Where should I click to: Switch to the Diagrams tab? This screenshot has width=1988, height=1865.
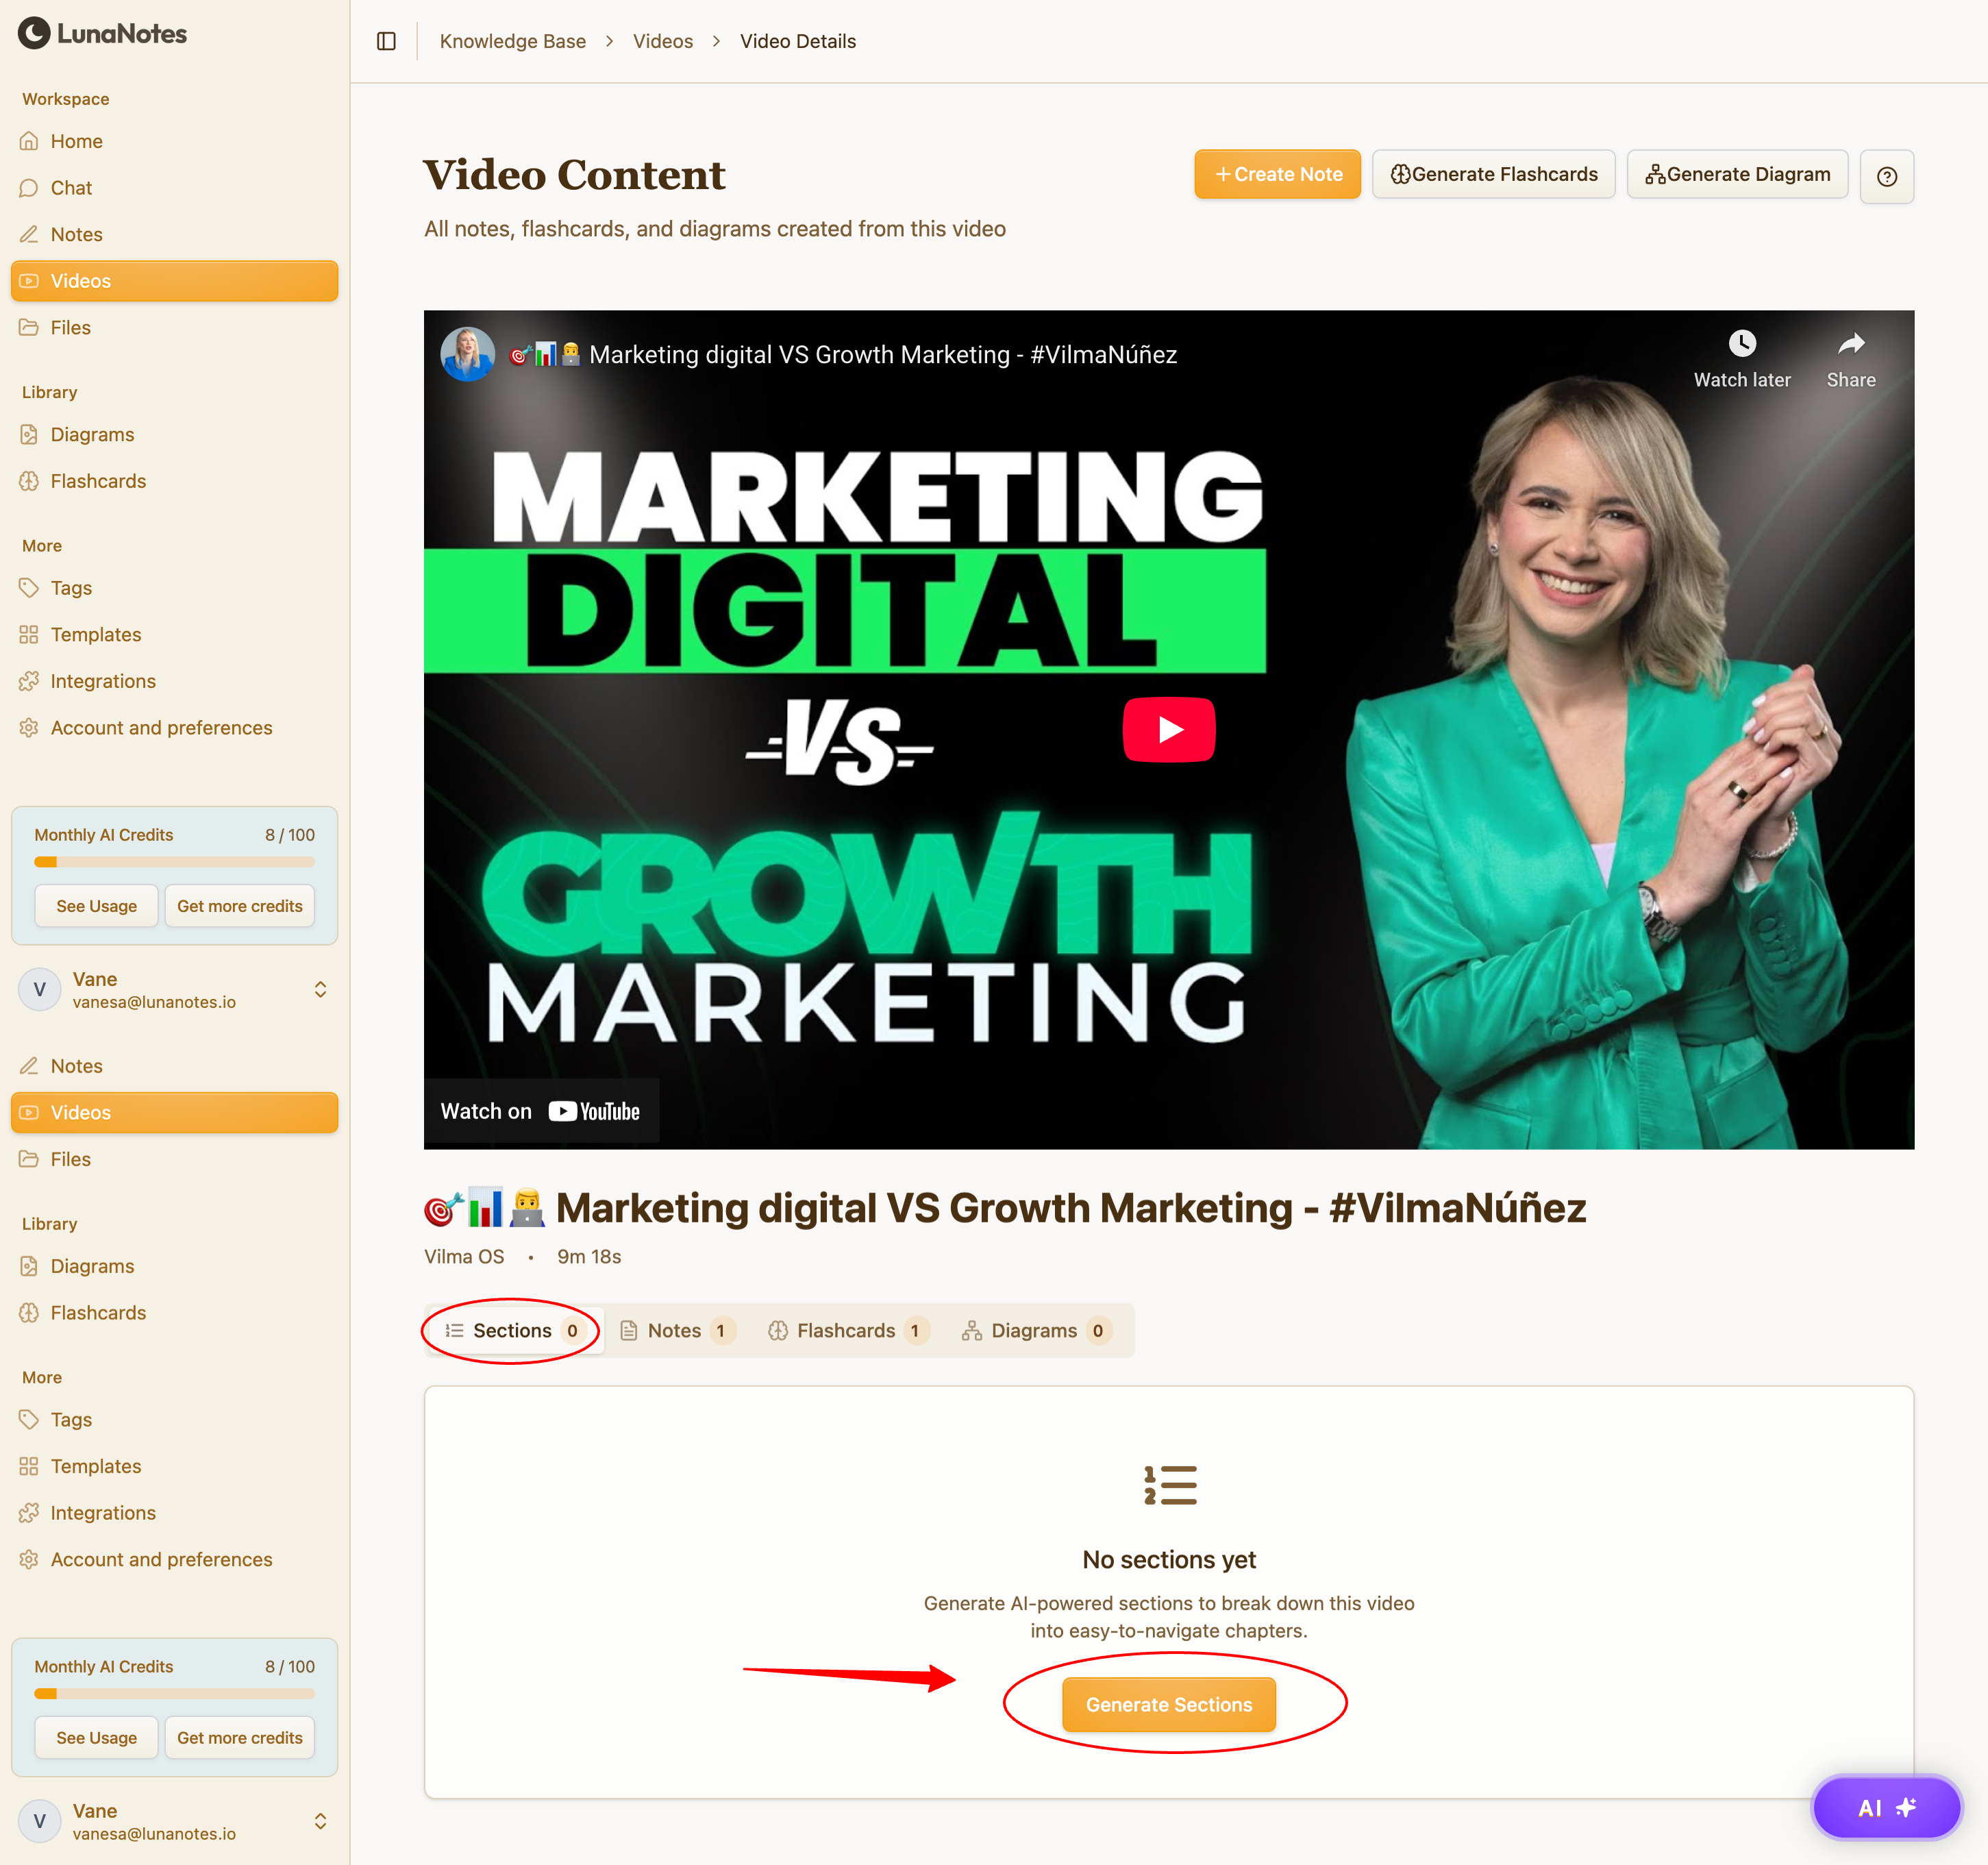[x=1034, y=1330]
